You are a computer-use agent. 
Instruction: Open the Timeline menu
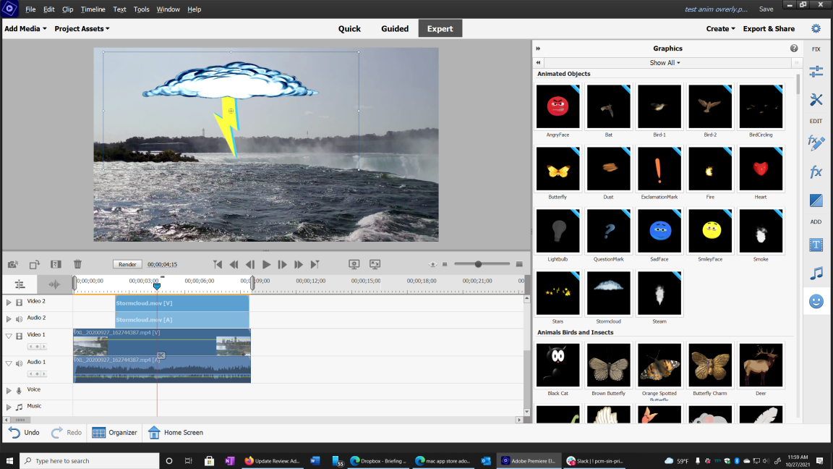pos(93,9)
